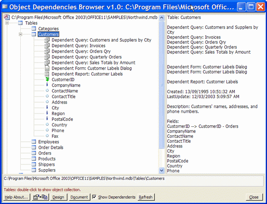The width and height of the screenshot is (267, 204).
Task: Click form icon beside Customer Labels Dialog
Action: click(47, 68)
